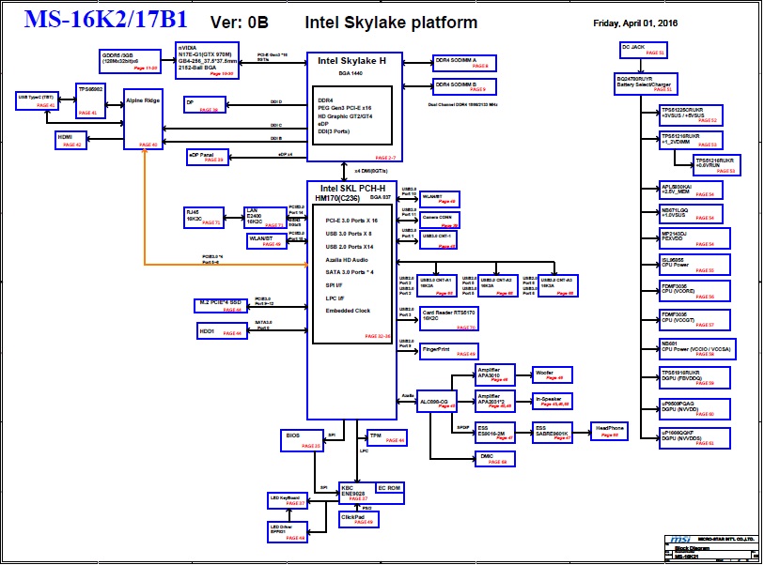Image resolution: width=764 pixels, height=565 pixels.
Task: Select the EC ROM block
Action: (x=389, y=488)
